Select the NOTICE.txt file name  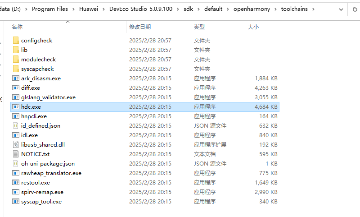tap(36, 154)
